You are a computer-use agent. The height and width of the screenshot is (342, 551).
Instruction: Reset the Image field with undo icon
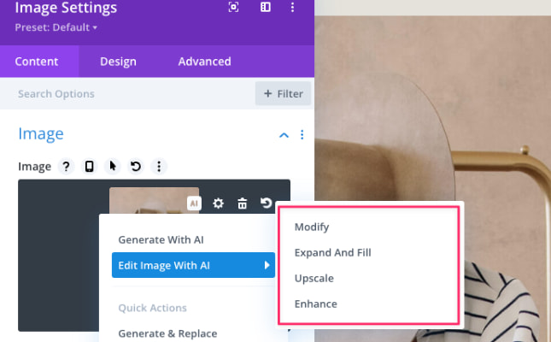pos(135,167)
